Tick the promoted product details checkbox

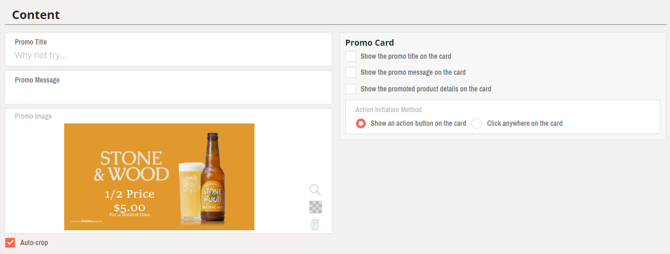[x=351, y=89]
